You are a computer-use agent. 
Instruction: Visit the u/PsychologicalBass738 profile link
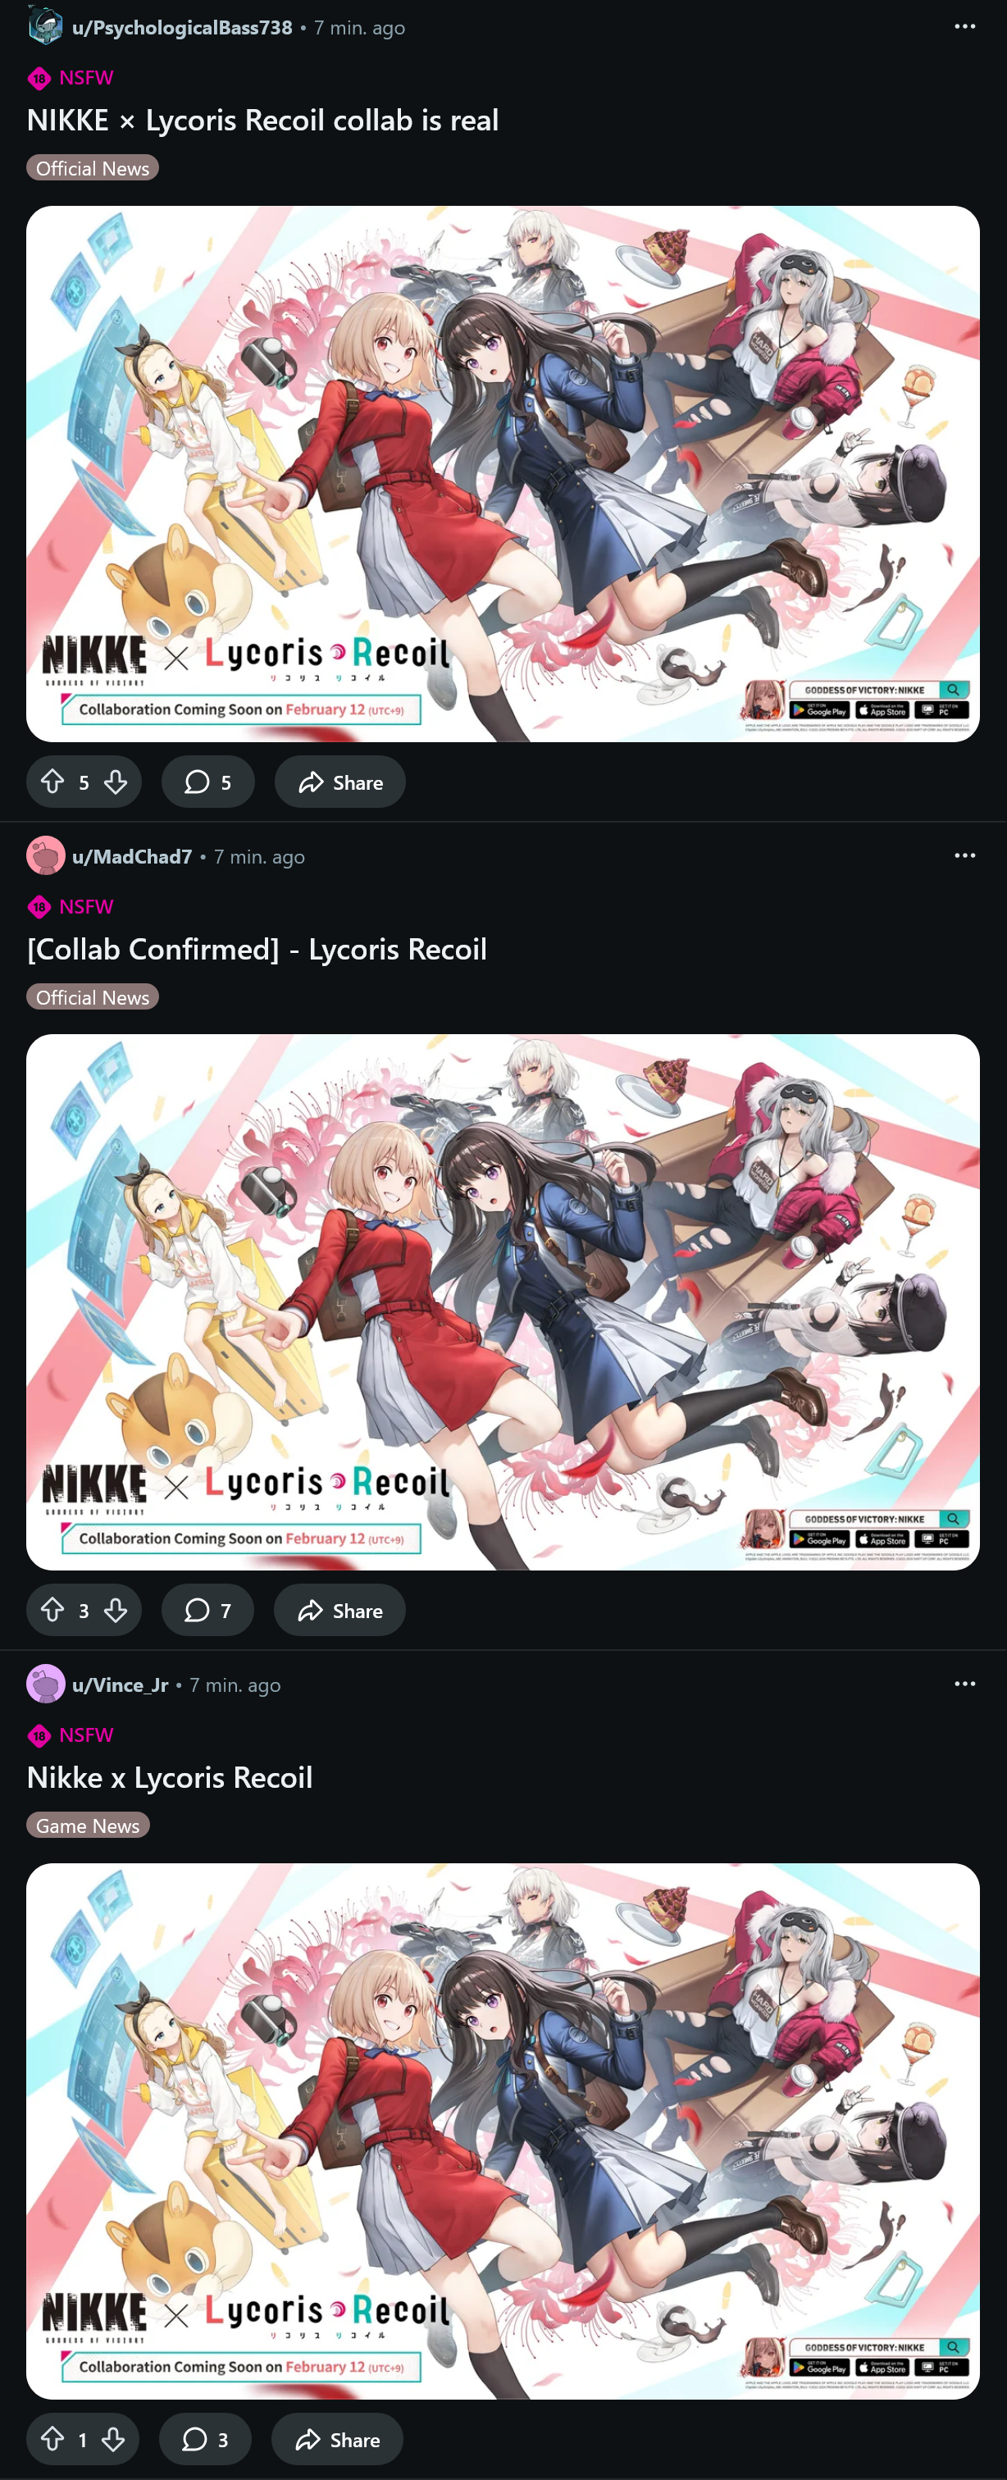coord(182,27)
